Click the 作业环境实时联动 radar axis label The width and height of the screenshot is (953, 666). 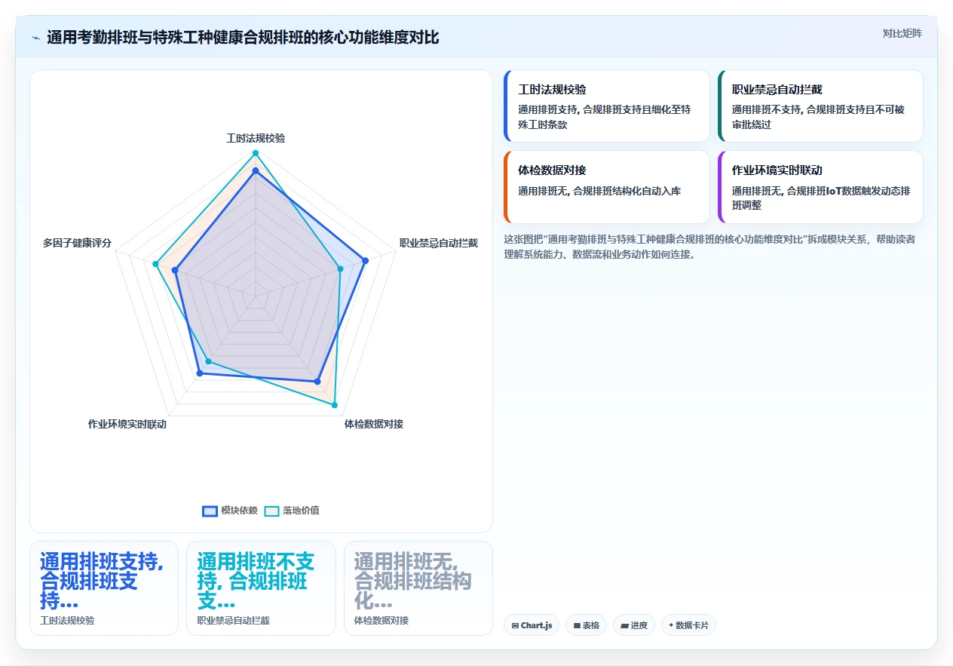(127, 424)
